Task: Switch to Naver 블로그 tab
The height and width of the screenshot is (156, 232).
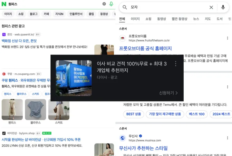Action: tap(34, 14)
